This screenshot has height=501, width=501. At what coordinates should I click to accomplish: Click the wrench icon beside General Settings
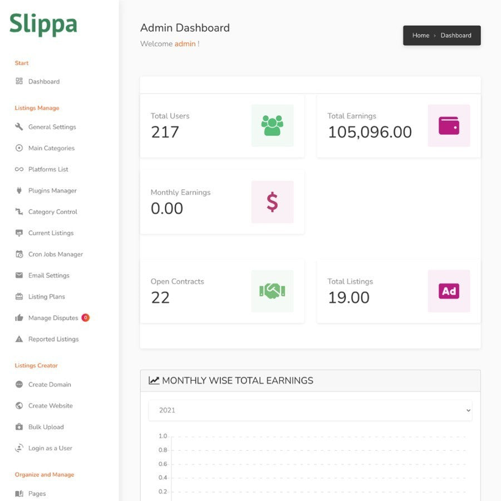(x=19, y=126)
